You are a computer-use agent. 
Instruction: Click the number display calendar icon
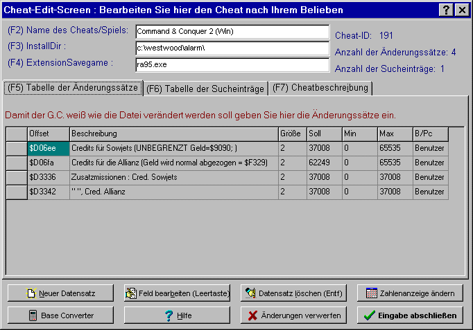[x=371, y=293]
